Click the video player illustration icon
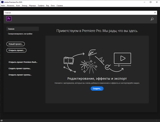Screen dimensions: 160x122 pyautogui.click(x=122, y=58)
